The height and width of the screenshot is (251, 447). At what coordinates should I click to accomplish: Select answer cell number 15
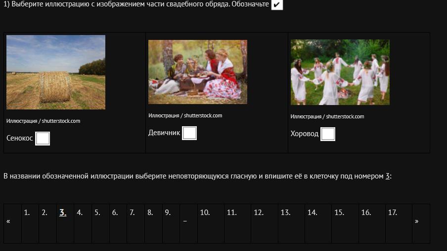pyautogui.click(x=345, y=223)
